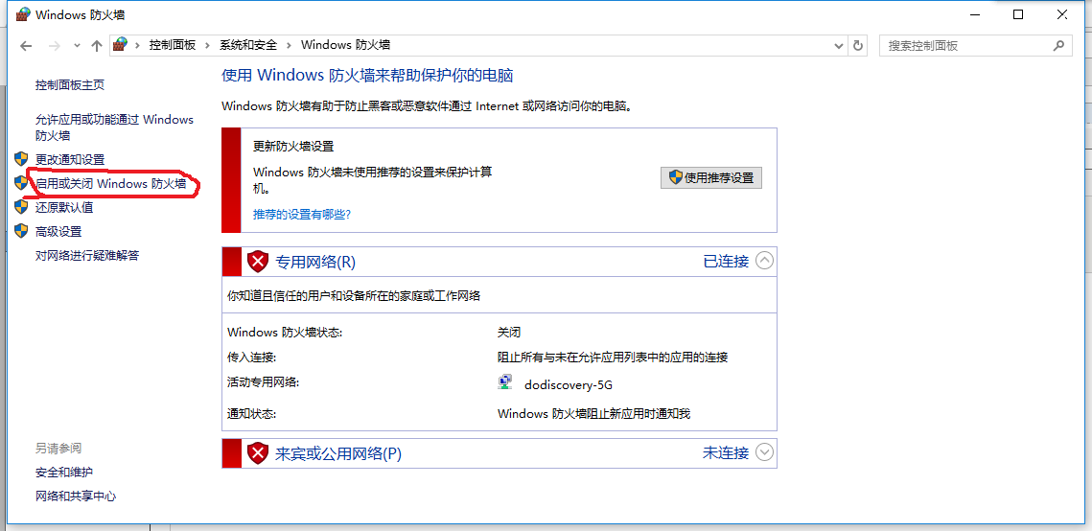Click the 系统和安全 breadcrumb
Viewport: 1092px width, 531px height.
point(248,45)
